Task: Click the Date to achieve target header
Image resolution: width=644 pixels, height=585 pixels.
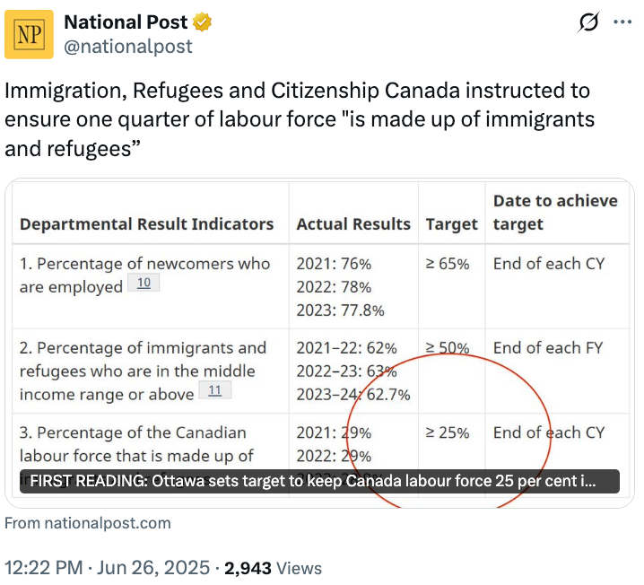Action: pos(555,213)
